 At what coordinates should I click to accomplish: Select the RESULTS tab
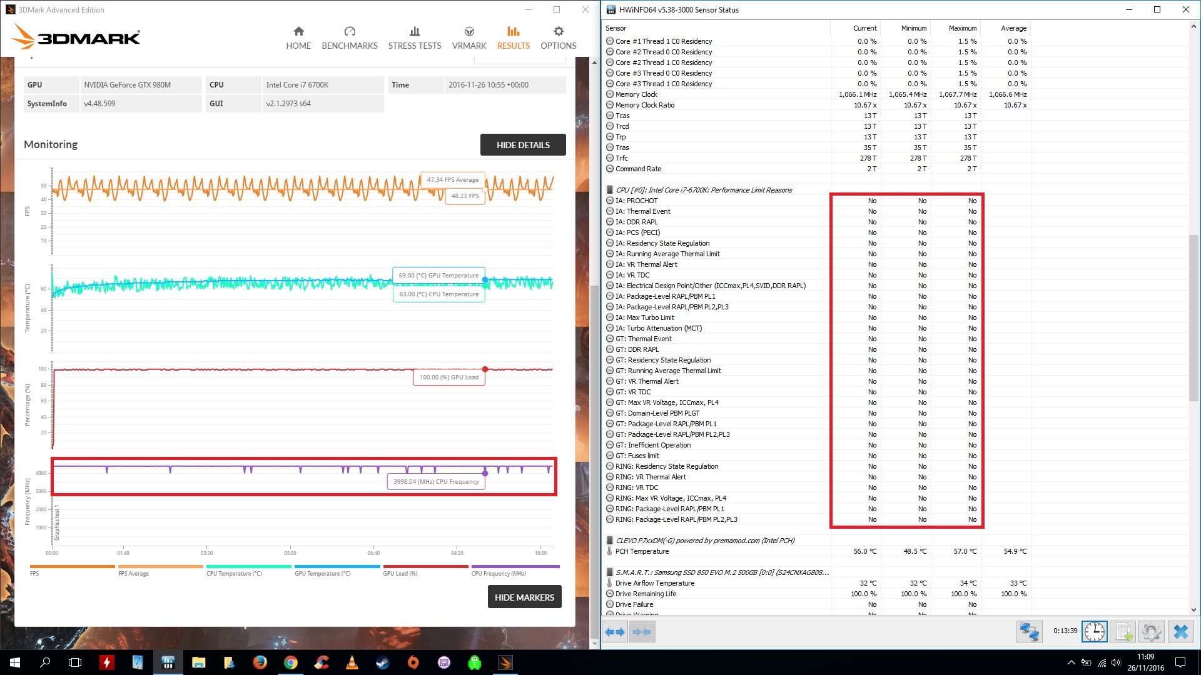click(514, 38)
